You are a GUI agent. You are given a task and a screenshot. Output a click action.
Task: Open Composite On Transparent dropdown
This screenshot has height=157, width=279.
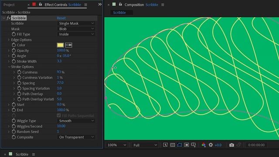pyautogui.click(x=76, y=137)
